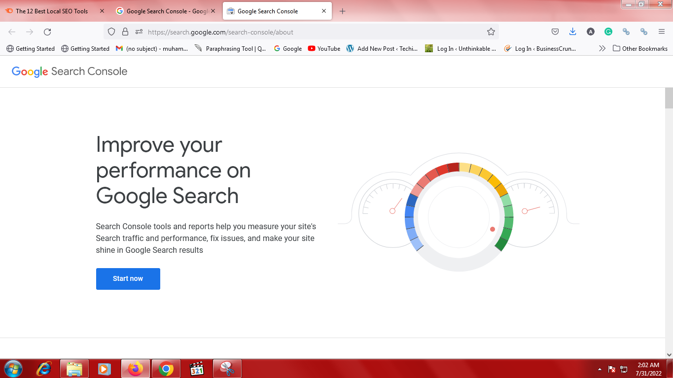Viewport: 673px width, 378px height.
Task: Open the Gmail (no subject) bookmark
Action: (x=152, y=49)
